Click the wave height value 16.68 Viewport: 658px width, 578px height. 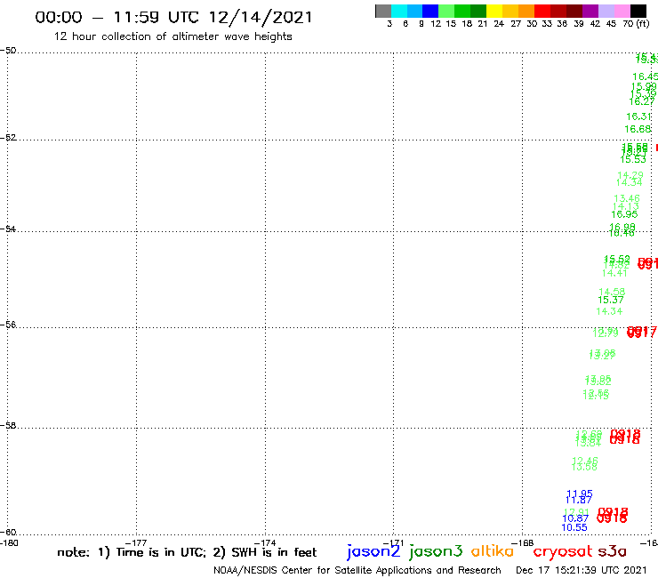(x=638, y=129)
